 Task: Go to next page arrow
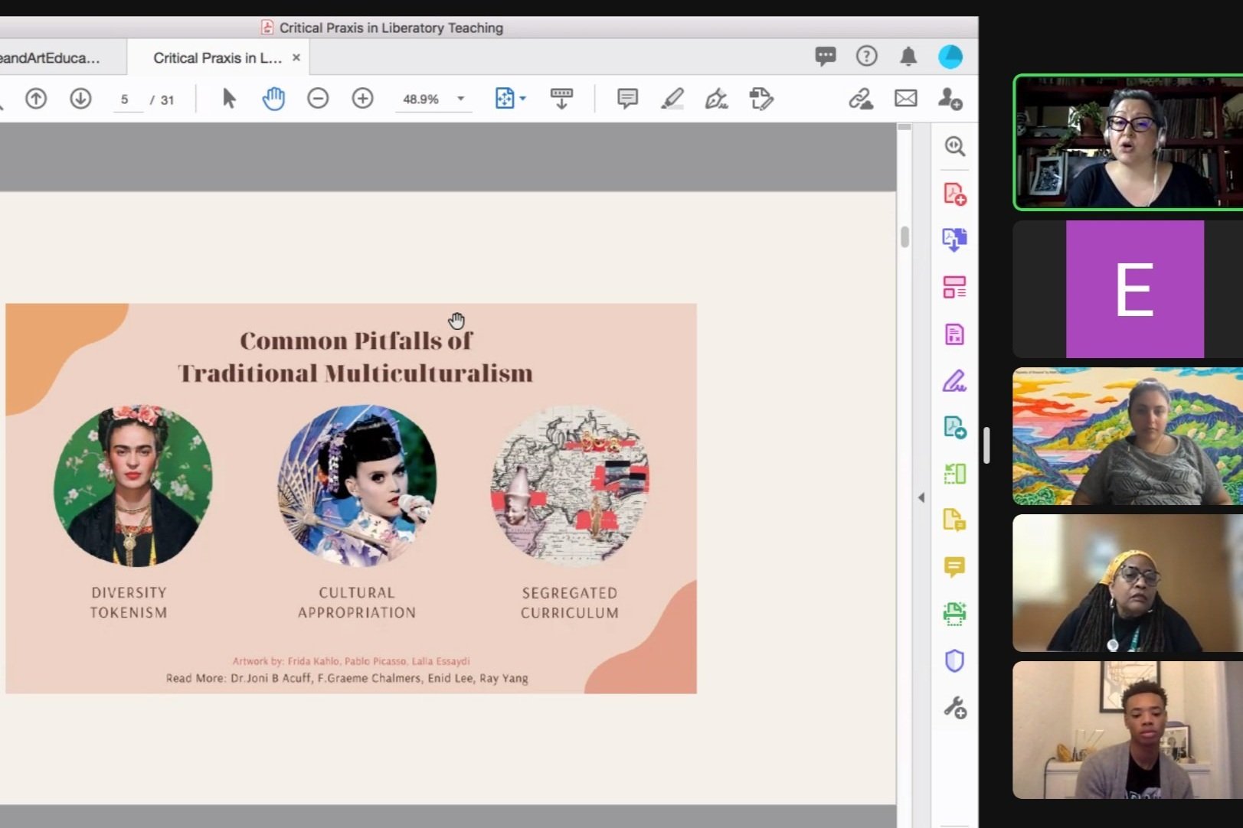(x=80, y=99)
